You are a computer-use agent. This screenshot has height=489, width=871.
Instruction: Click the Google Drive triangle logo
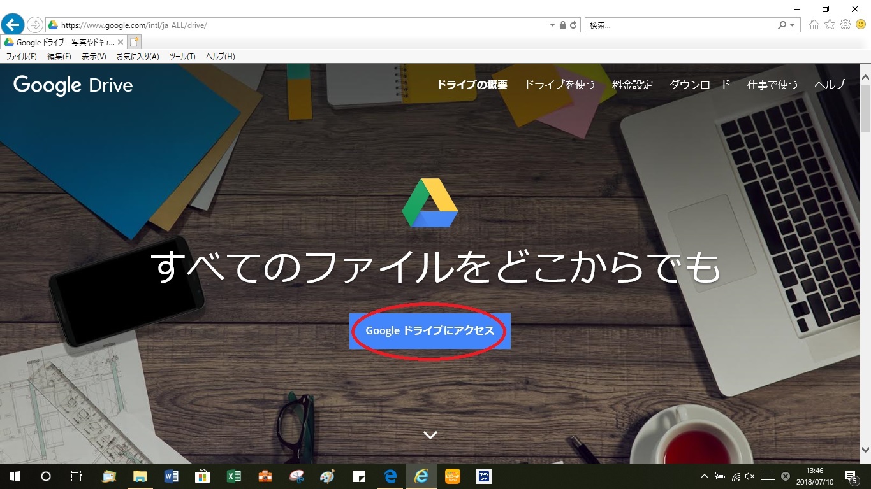[430, 203]
